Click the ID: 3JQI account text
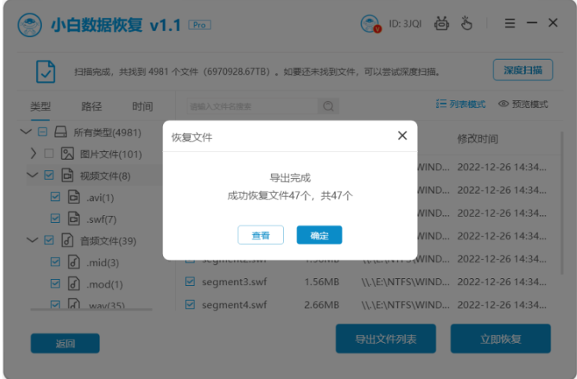Image resolution: width=577 pixels, height=379 pixels. (x=405, y=24)
